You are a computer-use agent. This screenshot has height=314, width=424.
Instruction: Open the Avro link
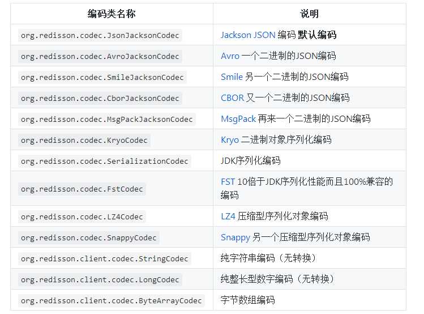[230, 56]
